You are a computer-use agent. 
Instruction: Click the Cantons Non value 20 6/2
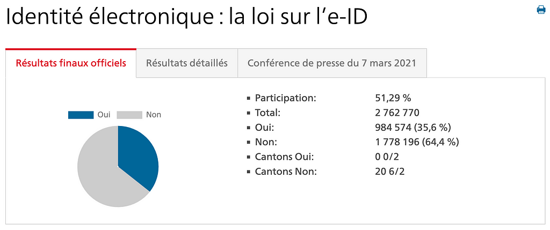click(390, 172)
